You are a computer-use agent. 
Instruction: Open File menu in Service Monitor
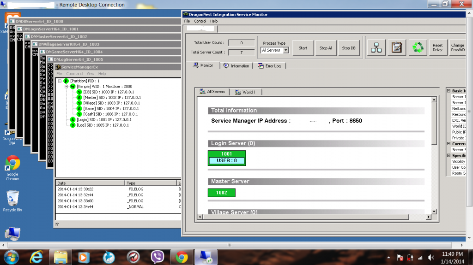[x=187, y=21]
